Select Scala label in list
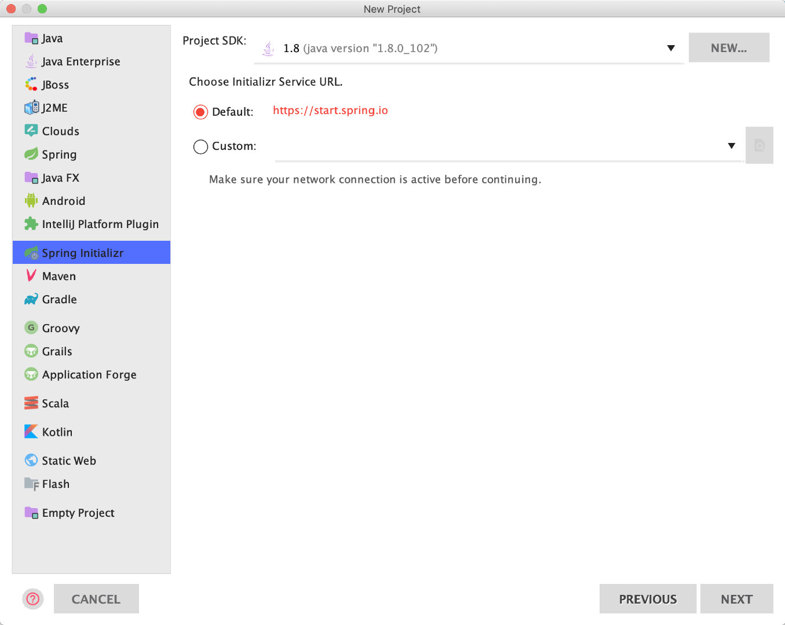Viewport: 785px width, 625px height. pos(56,403)
